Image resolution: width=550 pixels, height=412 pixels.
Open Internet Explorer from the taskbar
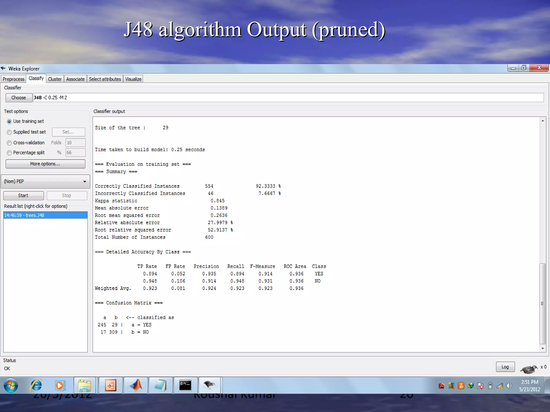[36, 385]
